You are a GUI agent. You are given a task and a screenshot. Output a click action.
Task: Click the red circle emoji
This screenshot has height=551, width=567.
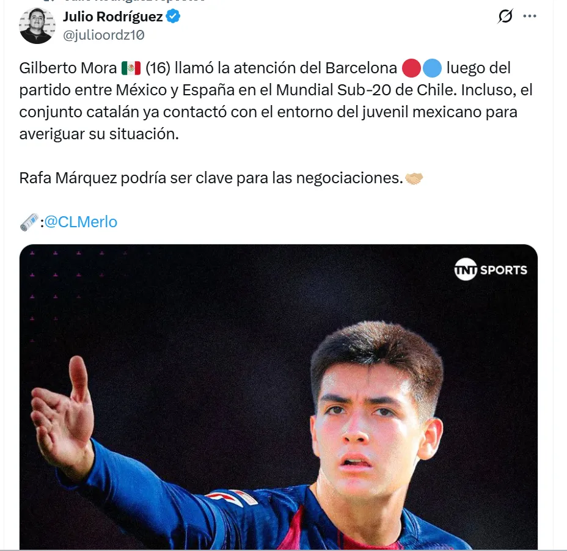[x=411, y=68]
